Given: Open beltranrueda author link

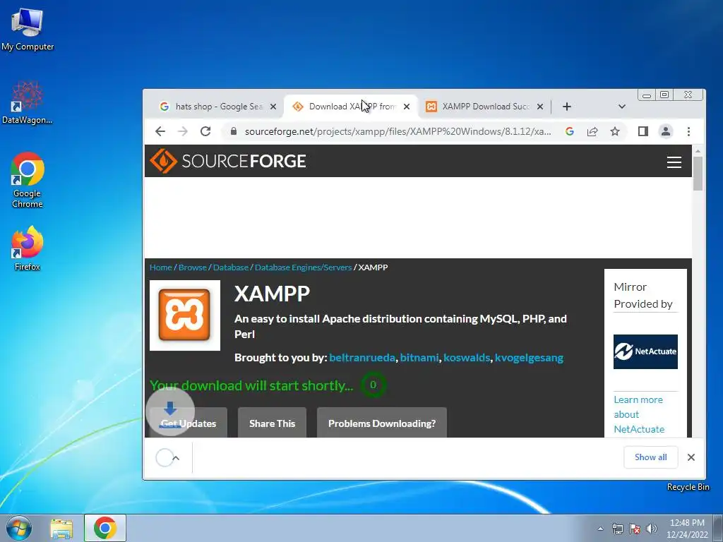Looking at the screenshot, I should click(x=362, y=358).
